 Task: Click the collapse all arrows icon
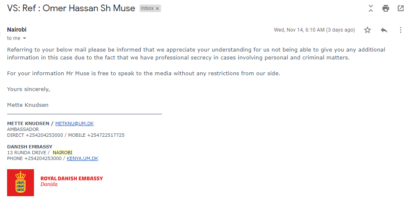371,8
